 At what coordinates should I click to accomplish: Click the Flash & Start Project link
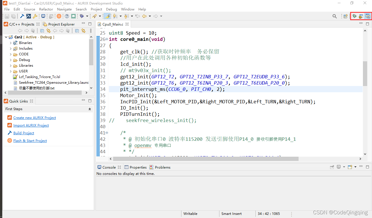pyautogui.click(x=30, y=141)
